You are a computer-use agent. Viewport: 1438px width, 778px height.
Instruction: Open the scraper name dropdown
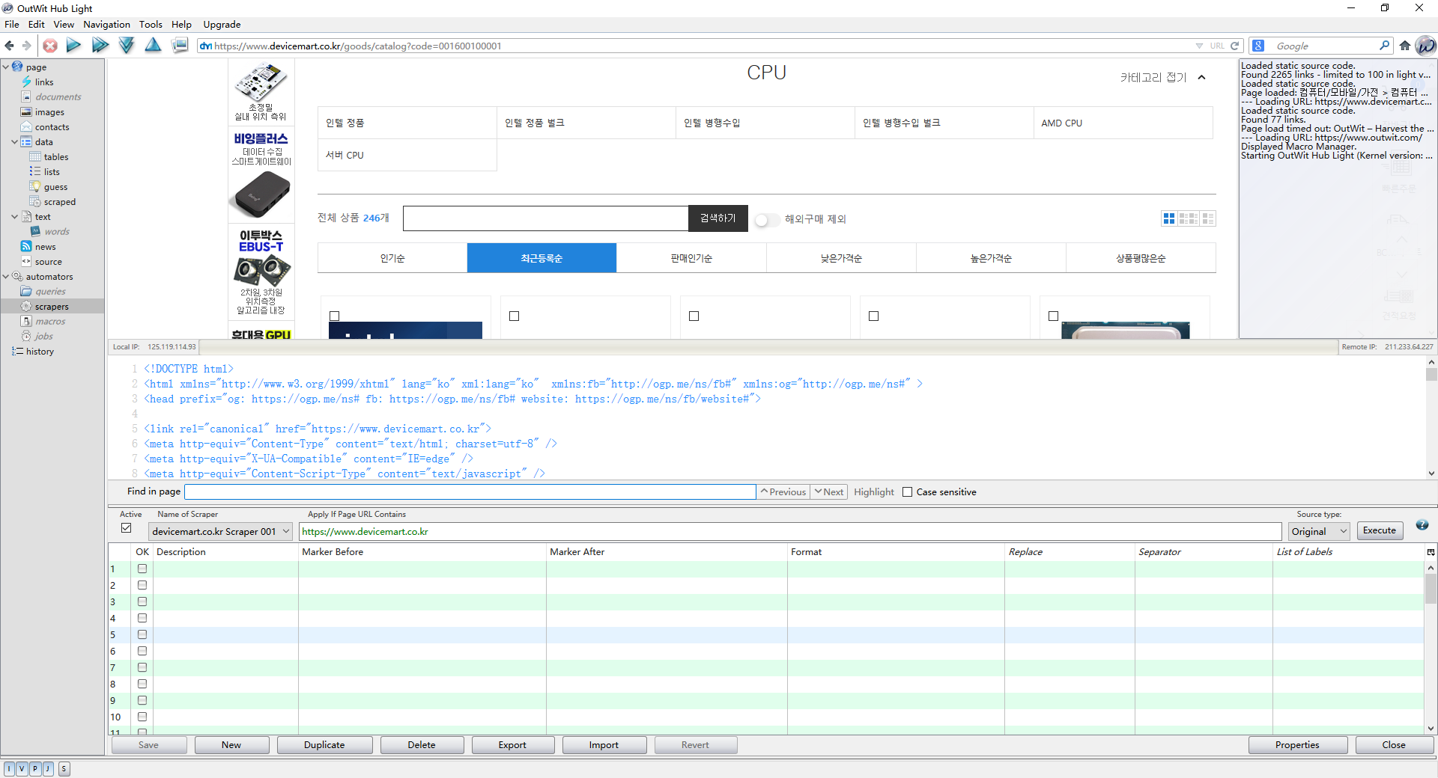[x=221, y=532]
